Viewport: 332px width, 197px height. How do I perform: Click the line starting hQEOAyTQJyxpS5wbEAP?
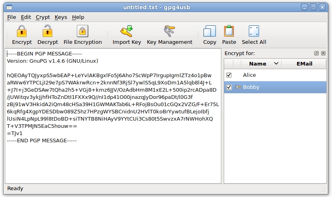click(109, 76)
